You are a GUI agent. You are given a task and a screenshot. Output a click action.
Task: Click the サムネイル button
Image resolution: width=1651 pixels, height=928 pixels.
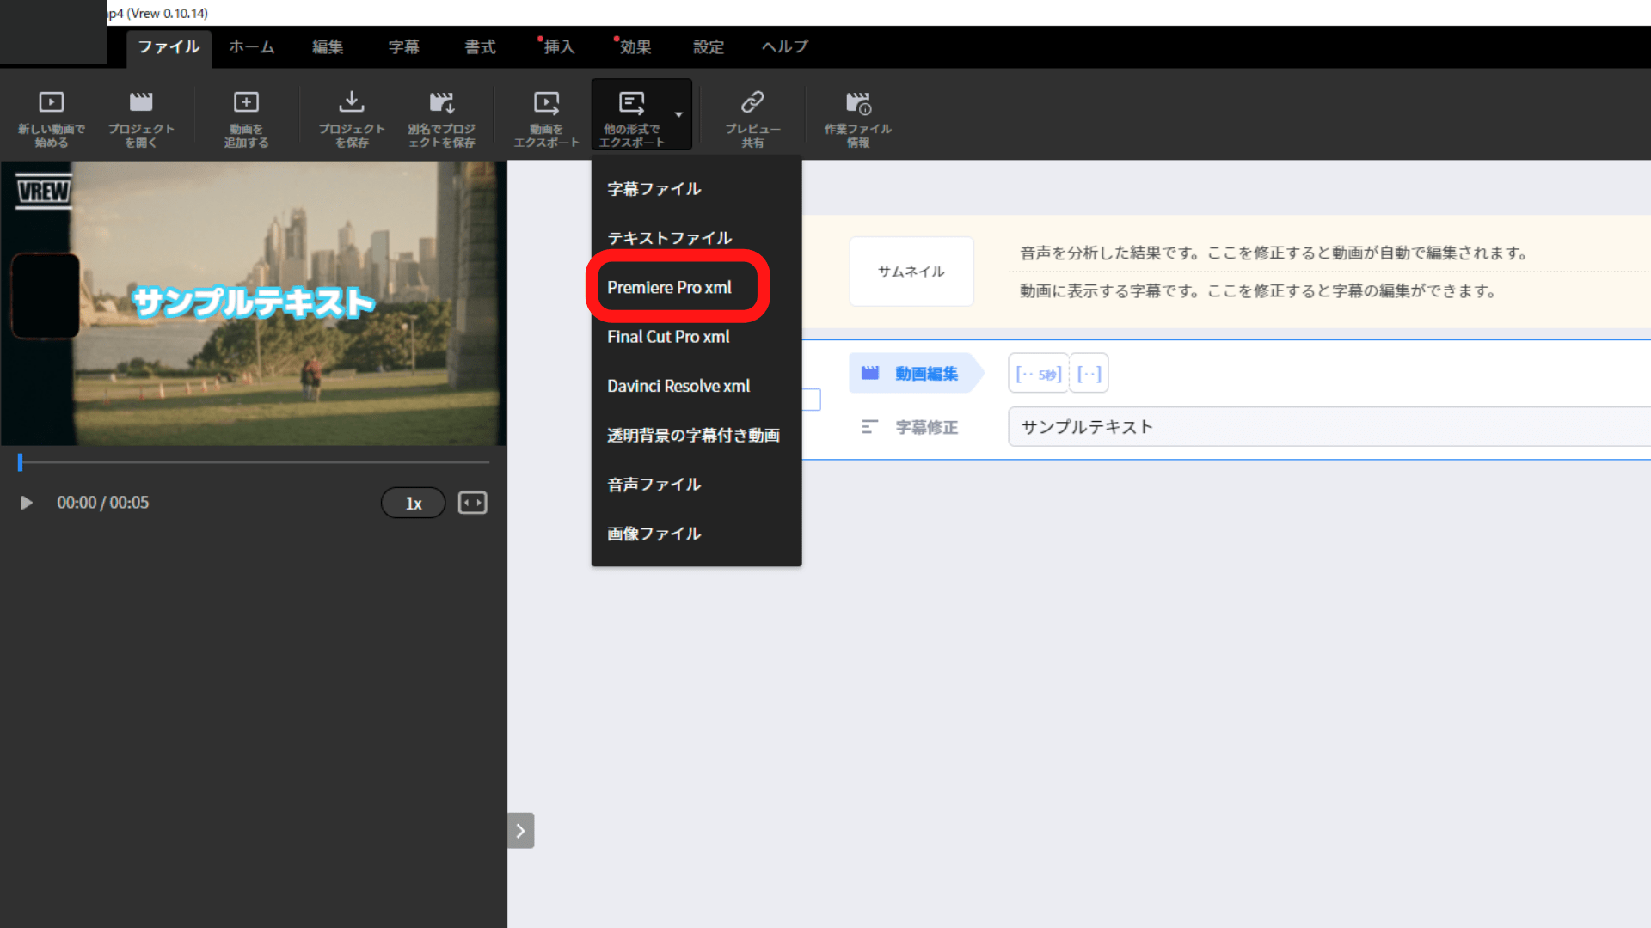[x=911, y=272]
